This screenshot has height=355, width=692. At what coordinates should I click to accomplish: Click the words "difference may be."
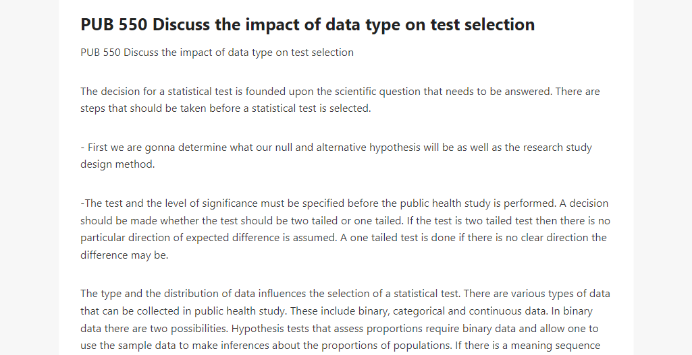[124, 255]
